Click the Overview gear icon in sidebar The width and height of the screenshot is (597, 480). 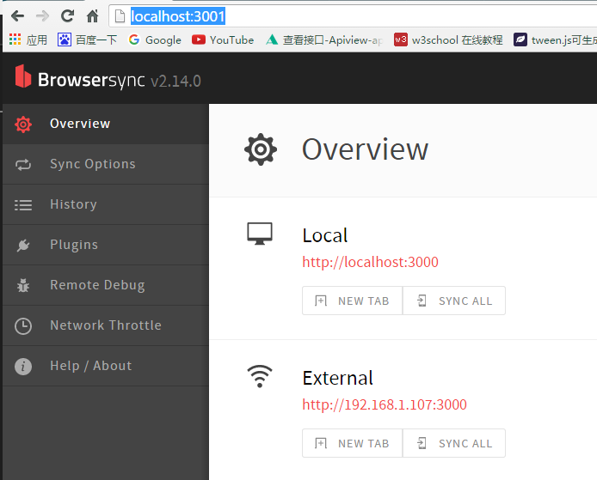point(23,125)
